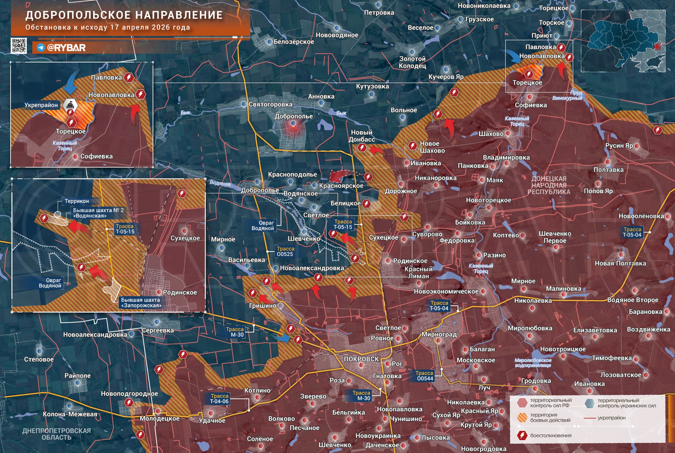Click the clash marker next to Павловка in inset
The image size is (675, 453).
point(129,77)
